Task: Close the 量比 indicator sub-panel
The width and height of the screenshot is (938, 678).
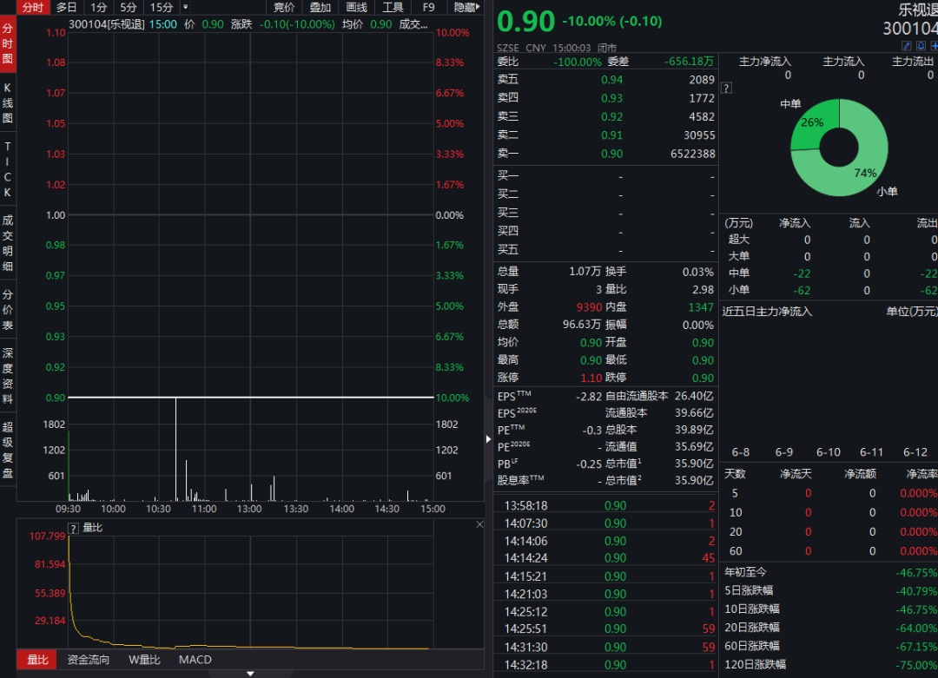Action: (x=479, y=524)
